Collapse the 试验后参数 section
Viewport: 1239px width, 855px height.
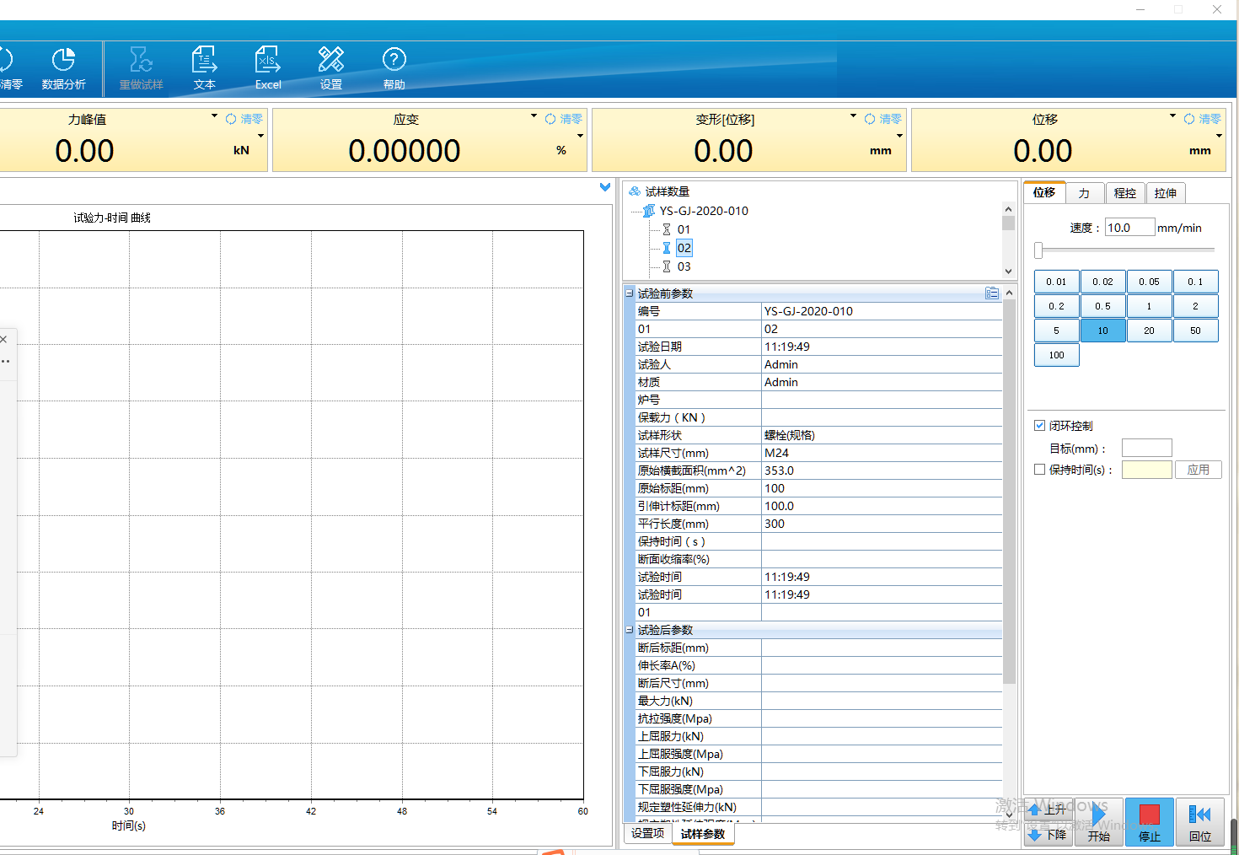(x=629, y=630)
